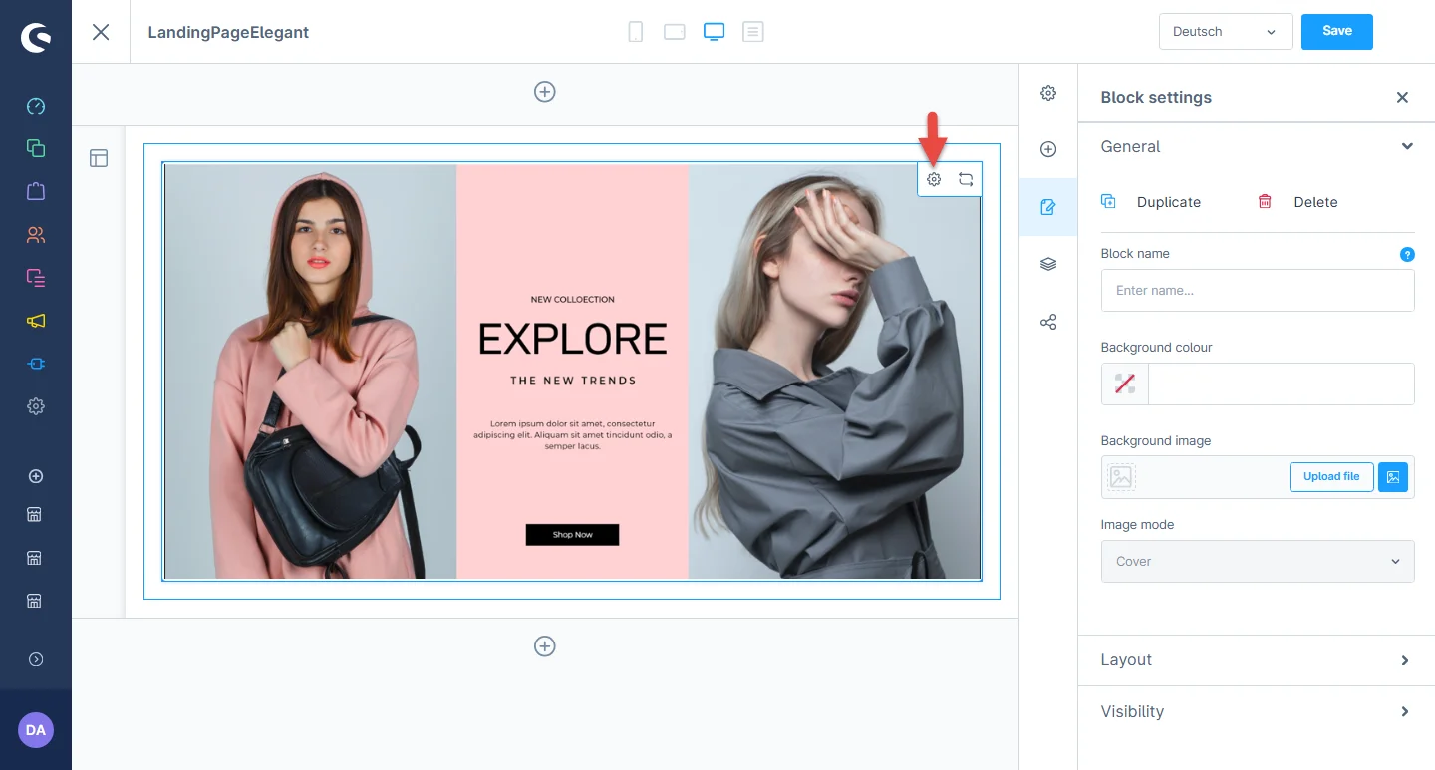Open block settings gear icon on image block

coord(934,180)
